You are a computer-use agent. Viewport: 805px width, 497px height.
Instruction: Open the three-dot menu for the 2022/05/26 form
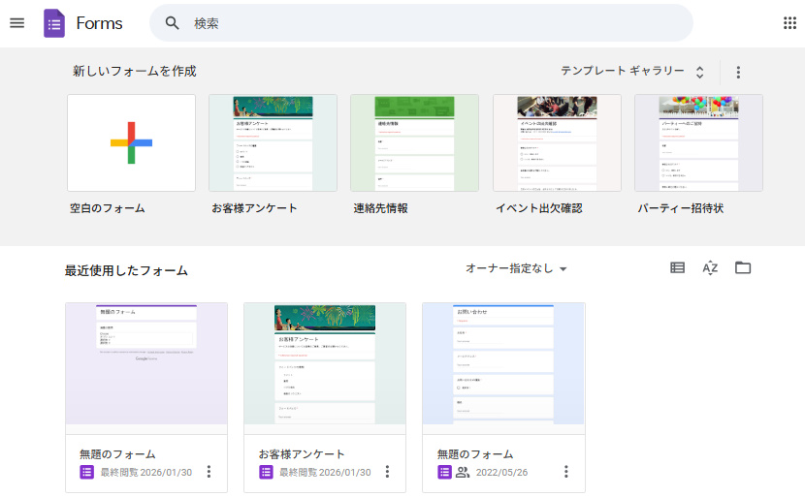coord(565,472)
